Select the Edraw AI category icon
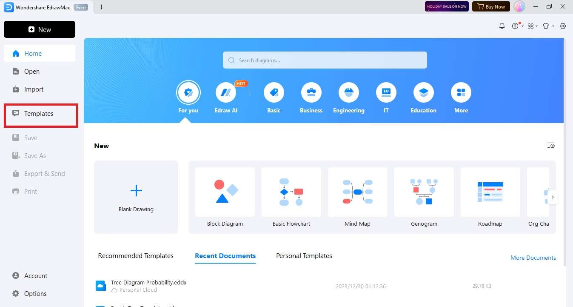Image resolution: width=573 pixels, height=307 pixels. [x=226, y=92]
